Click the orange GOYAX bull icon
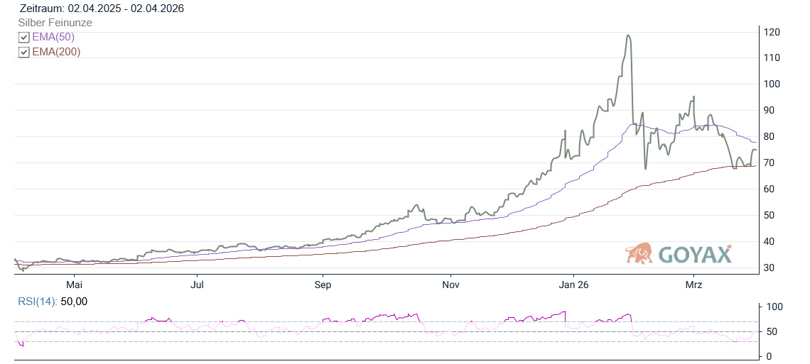The height and width of the screenshot is (364, 810). click(x=639, y=253)
